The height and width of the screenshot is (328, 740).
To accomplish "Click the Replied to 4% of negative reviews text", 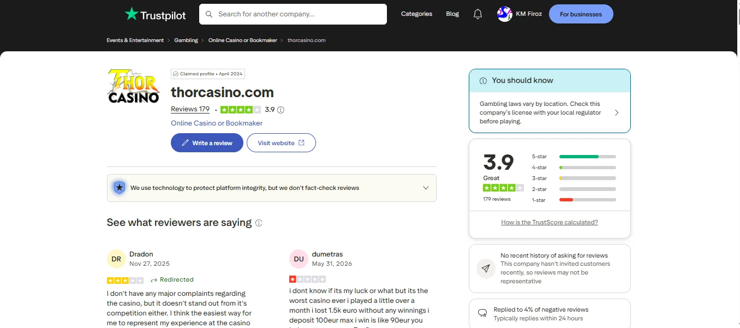I will 541,309.
